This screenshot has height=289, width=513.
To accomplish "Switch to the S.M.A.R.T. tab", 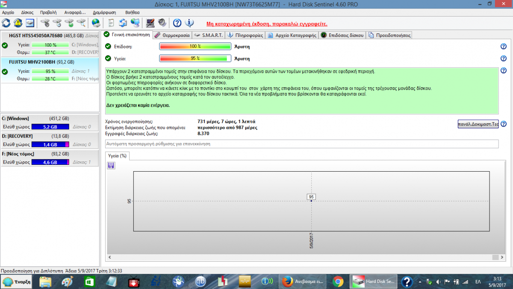I will (x=208, y=35).
